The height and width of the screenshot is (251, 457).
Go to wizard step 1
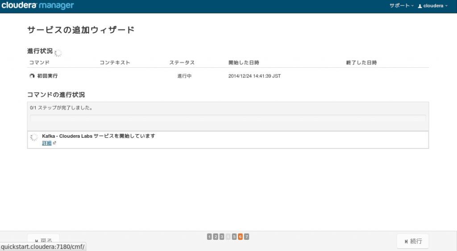[209, 237]
